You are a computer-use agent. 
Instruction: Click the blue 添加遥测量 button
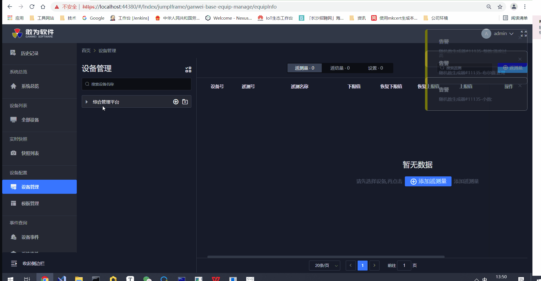[428, 181]
